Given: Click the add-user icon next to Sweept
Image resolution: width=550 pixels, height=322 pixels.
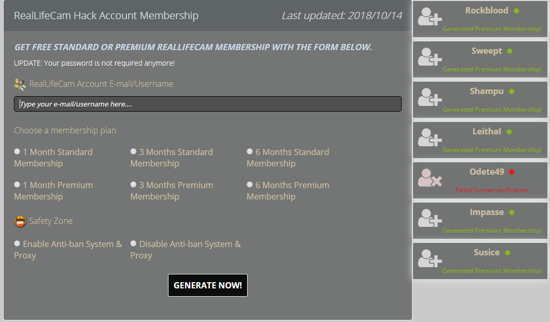Looking at the screenshot, I should click(430, 57).
